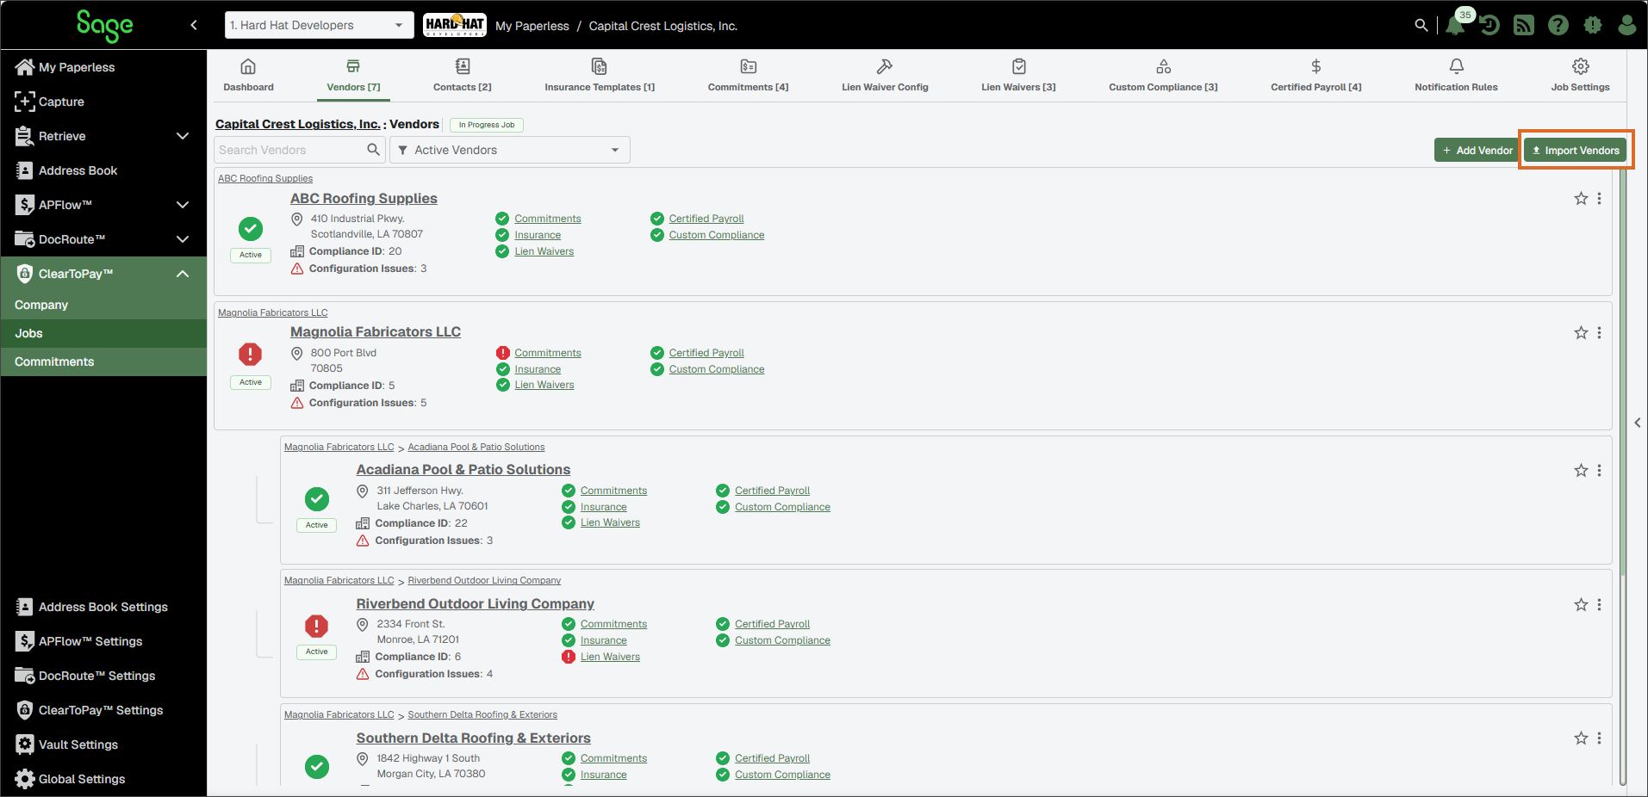Open the search magnifier in the top bar
The height and width of the screenshot is (797, 1648).
click(1421, 26)
